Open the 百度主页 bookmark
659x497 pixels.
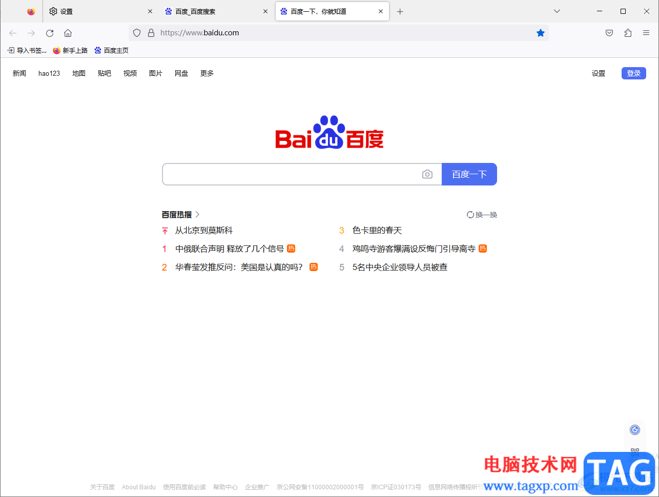pyautogui.click(x=111, y=50)
